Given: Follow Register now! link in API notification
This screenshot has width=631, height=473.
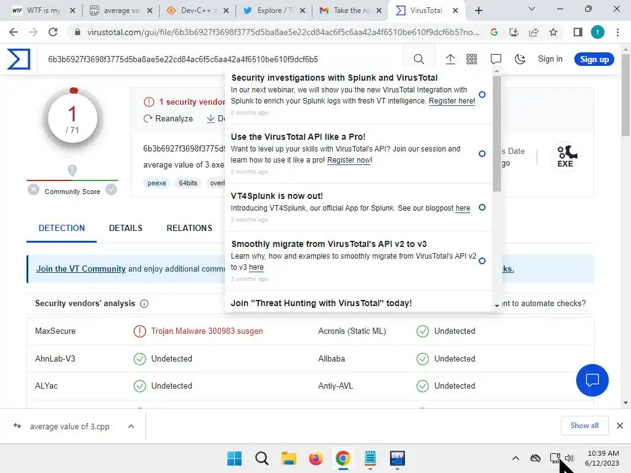Looking at the screenshot, I should coord(350,160).
